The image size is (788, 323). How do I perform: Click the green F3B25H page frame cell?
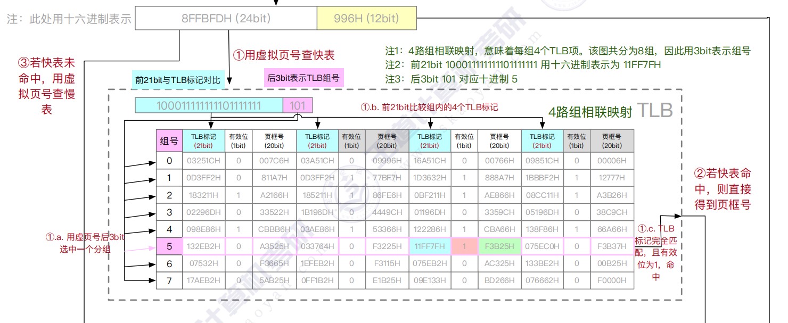(x=500, y=246)
